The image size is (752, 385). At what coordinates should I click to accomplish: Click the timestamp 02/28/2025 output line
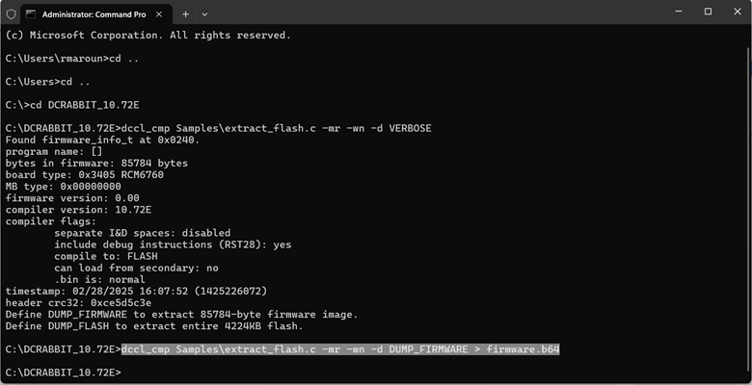click(136, 291)
